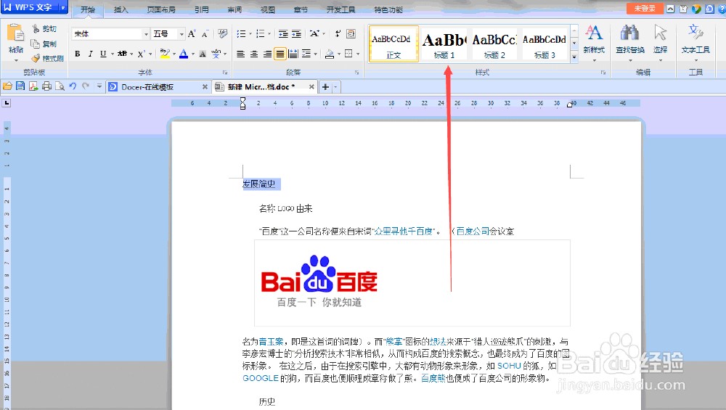Click the increase indent icon
The width and height of the screenshot is (726, 410).
click(296, 34)
